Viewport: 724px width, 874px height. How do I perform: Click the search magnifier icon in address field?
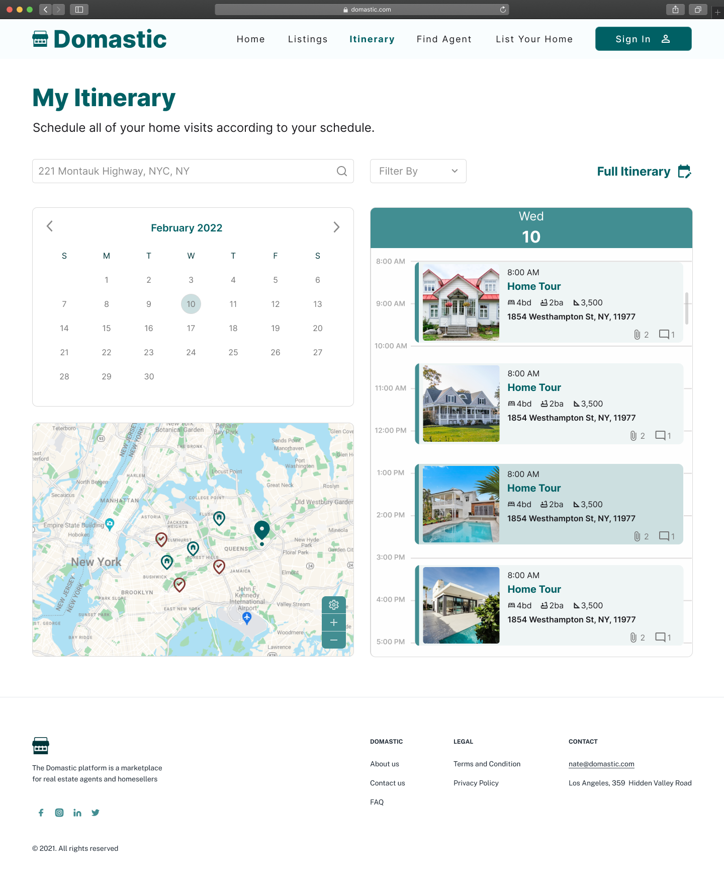point(342,171)
